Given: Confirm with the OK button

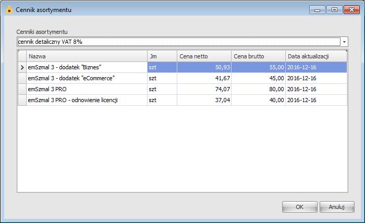Looking at the screenshot, I should pos(300,207).
